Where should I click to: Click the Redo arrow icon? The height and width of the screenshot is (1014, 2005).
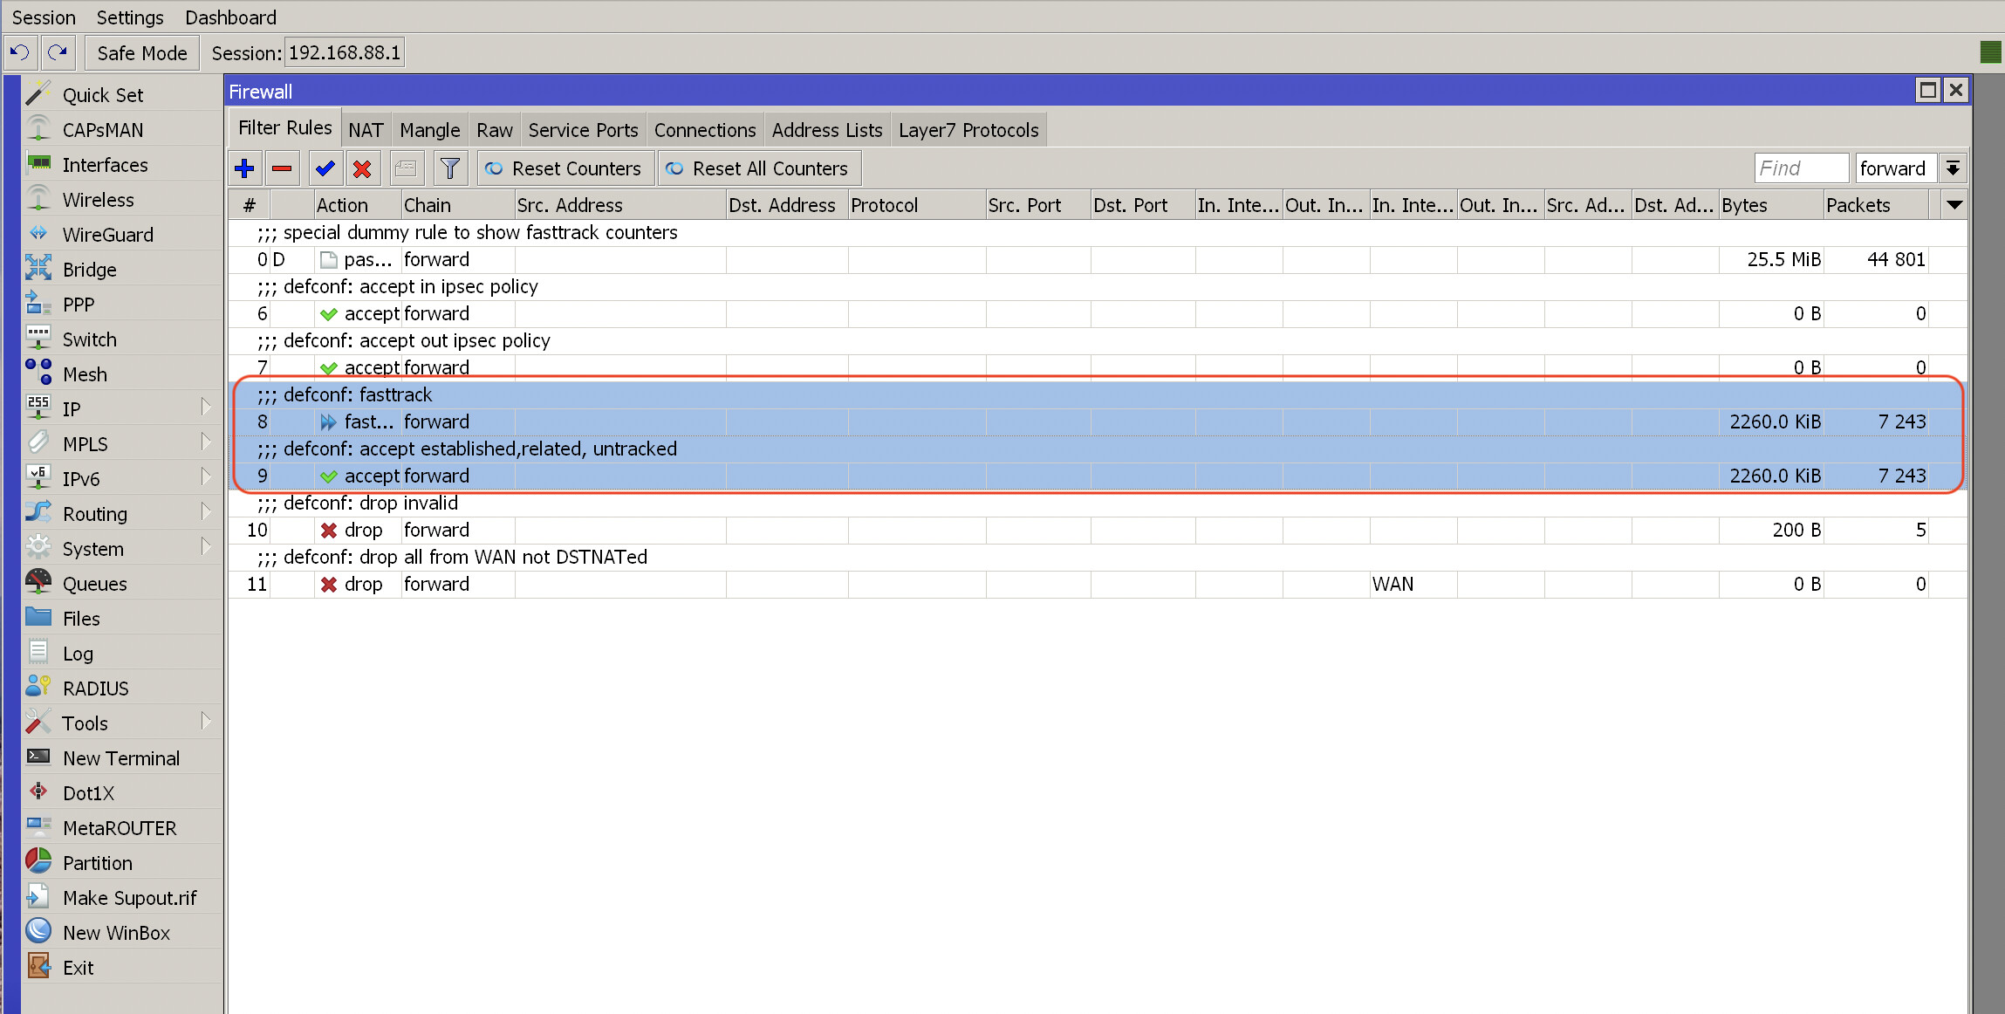pos(58,53)
